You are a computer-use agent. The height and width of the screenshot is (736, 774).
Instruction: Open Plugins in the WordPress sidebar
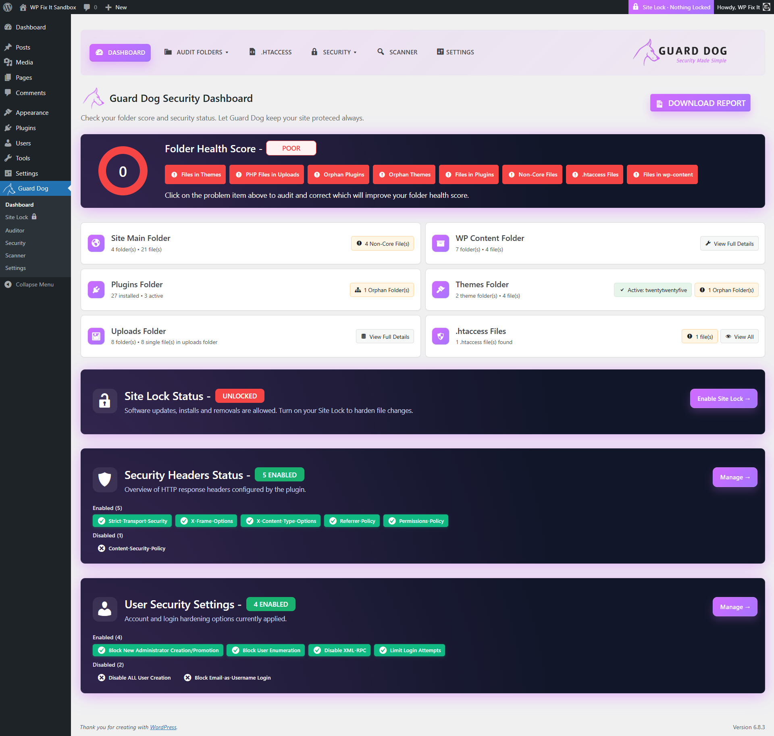[25, 128]
